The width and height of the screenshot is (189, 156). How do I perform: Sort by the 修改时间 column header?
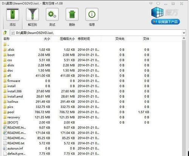pyautogui.click(x=84, y=39)
